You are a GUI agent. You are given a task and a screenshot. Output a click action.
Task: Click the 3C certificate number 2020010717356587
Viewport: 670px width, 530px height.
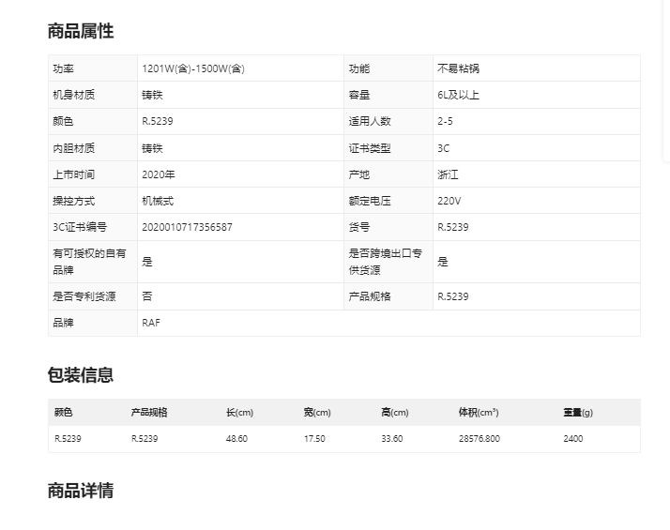tap(187, 227)
